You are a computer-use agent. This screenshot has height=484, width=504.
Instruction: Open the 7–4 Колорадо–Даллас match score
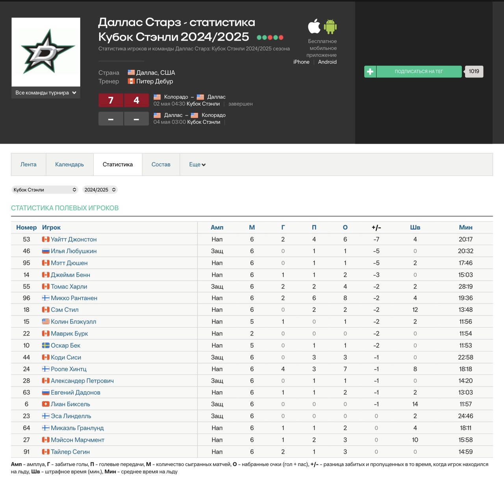click(123, 100)
